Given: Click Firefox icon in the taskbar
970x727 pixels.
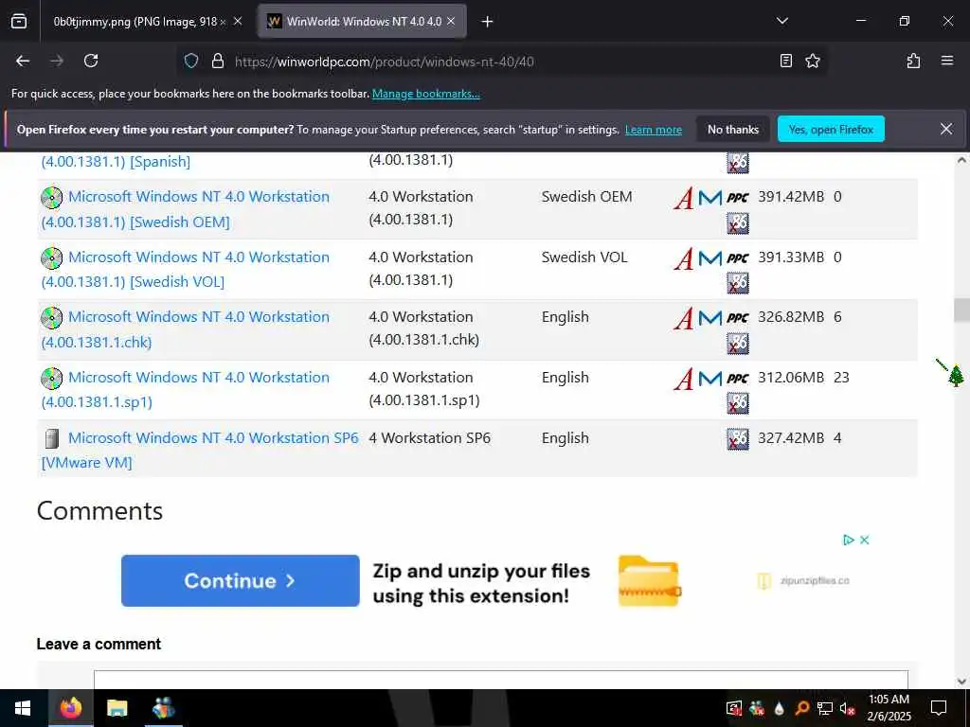Looking at the screenshot, I should click(x=70, y=708).
